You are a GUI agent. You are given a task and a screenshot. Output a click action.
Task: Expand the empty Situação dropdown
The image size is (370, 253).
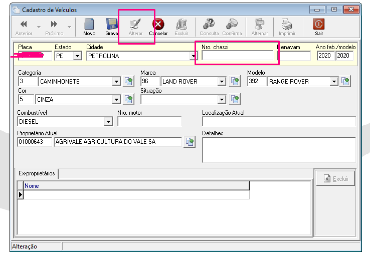tap(222, 100)
